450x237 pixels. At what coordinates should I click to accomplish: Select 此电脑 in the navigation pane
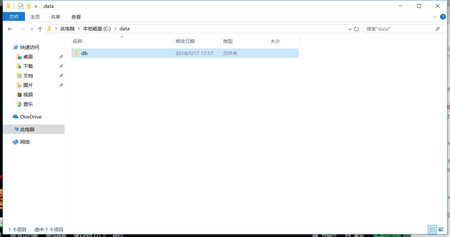pos(27,129)
